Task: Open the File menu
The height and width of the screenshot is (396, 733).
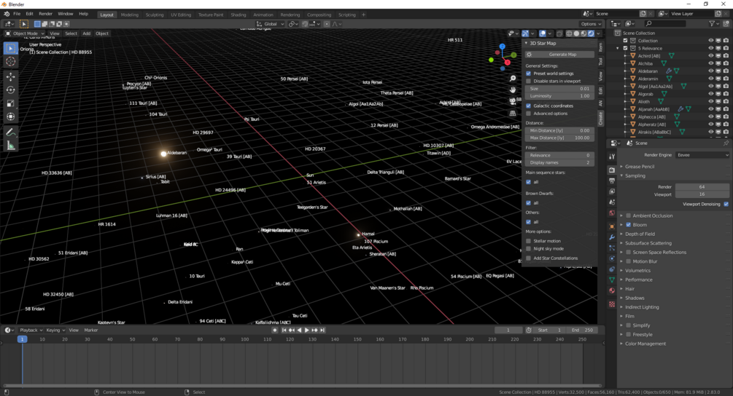Action: pos(17,14)
